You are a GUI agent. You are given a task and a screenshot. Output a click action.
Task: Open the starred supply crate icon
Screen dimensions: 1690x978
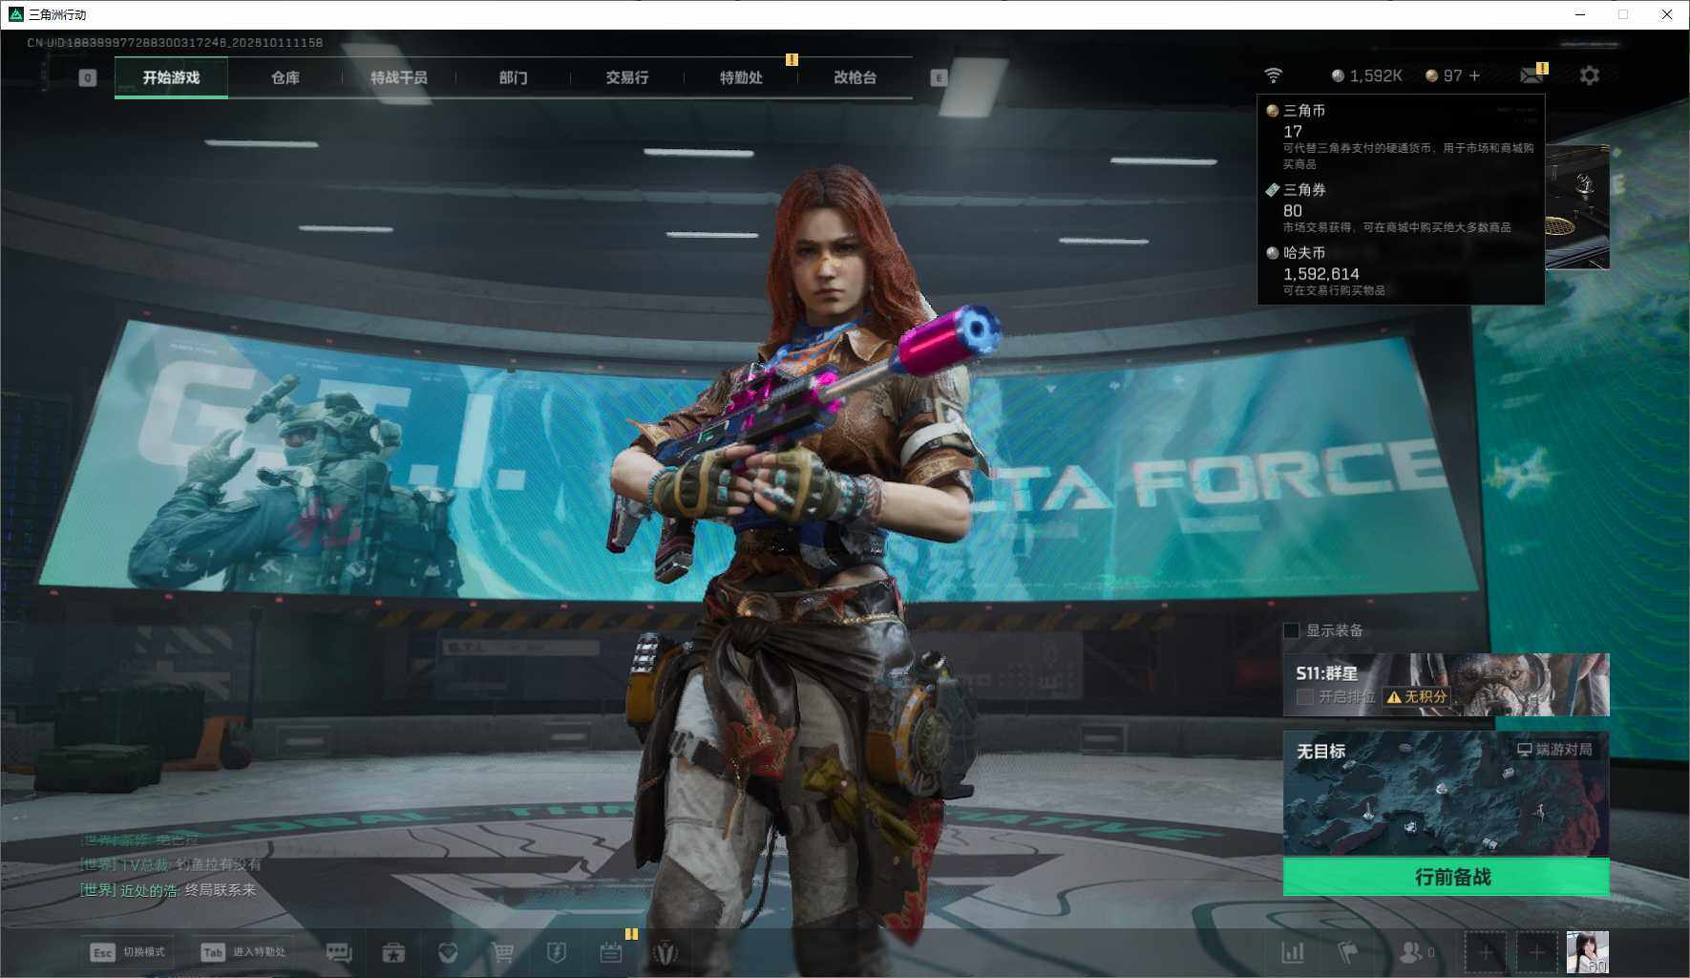pos(393,952)
